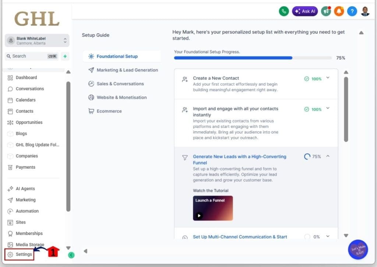Viewport: 377px width, 267px height.
Task: Select Calendars from the left navigation
Action: click(x=25, y=100)
